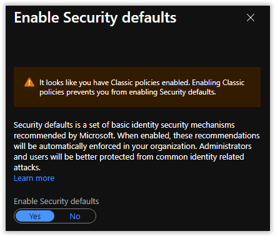The width and height of the screenshot is (275, 236).
Task: Select Yes to enable Security defaults
Action: click(35, 216)
